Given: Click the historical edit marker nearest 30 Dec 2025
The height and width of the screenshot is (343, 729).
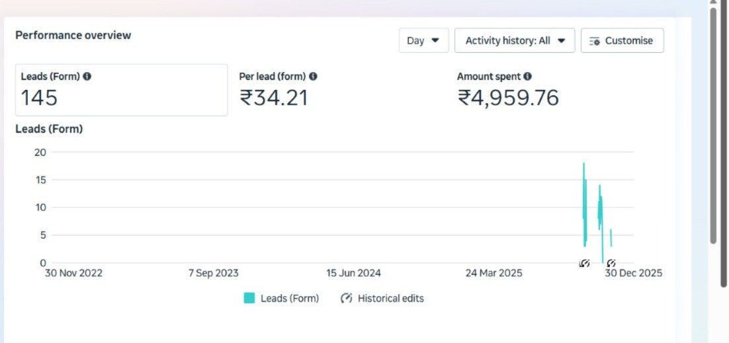Looking at the screenshot, I should pos(611,263).
